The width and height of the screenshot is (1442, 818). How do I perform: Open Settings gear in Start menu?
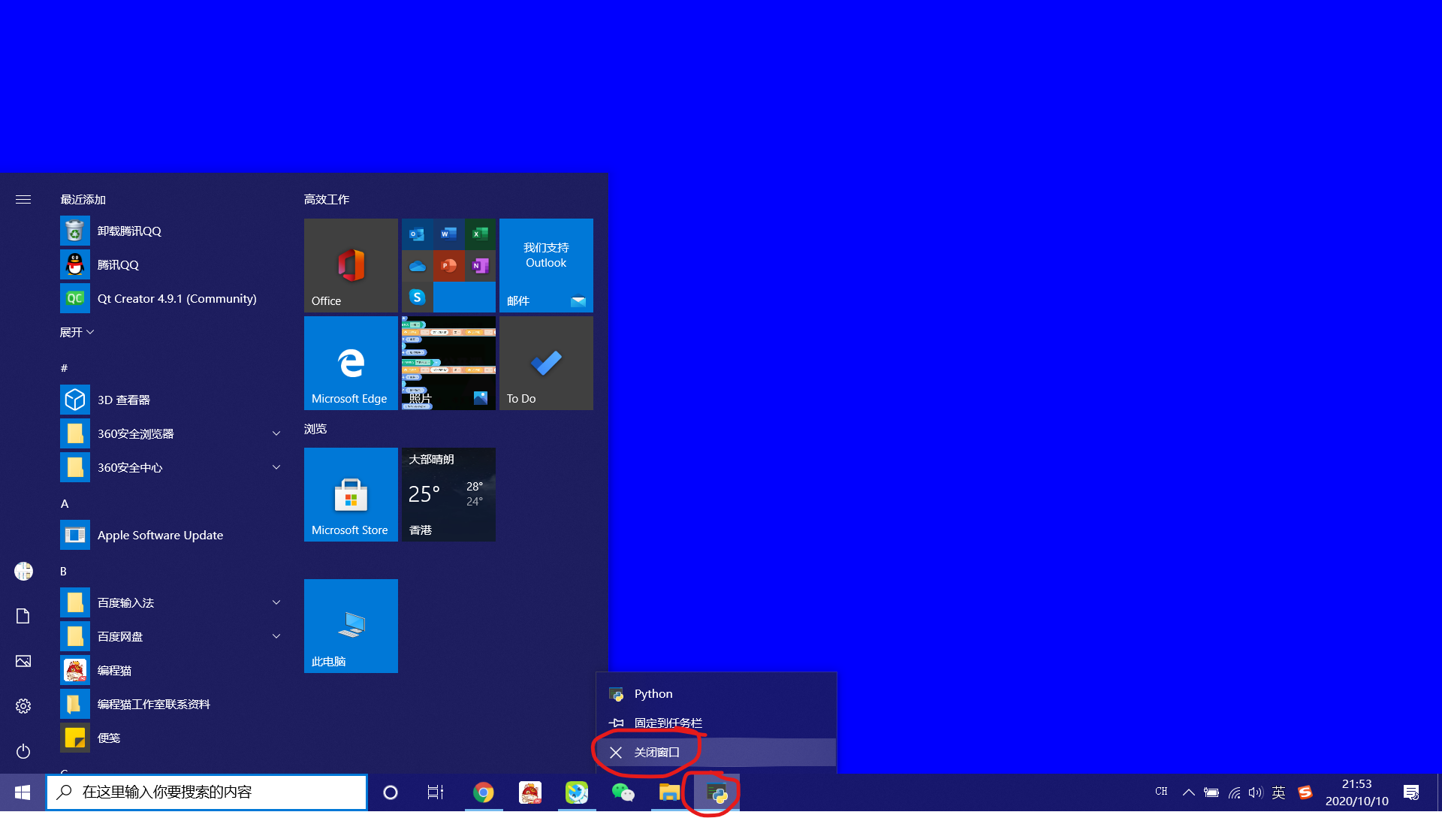pyautogui.click(x=23, y=706)
